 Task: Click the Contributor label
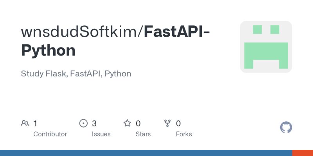50,134
